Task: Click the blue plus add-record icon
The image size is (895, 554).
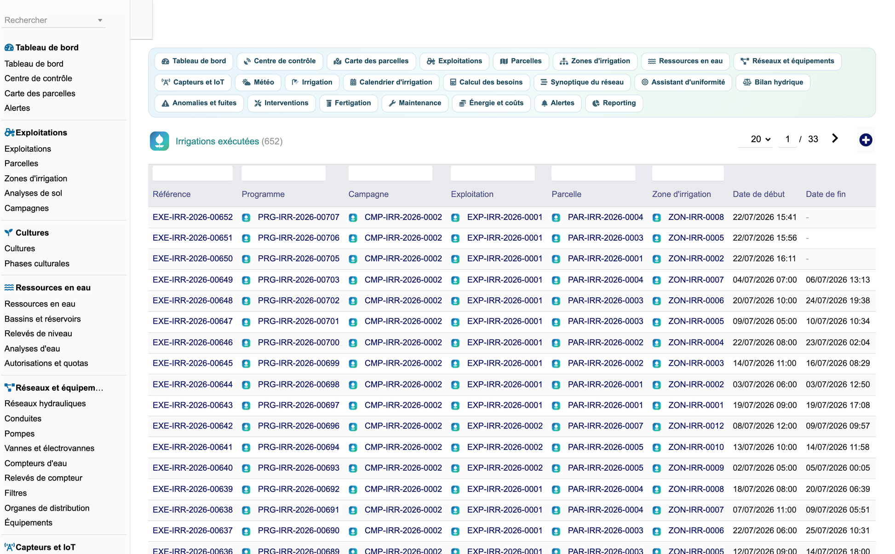Action: coord(866,140)
